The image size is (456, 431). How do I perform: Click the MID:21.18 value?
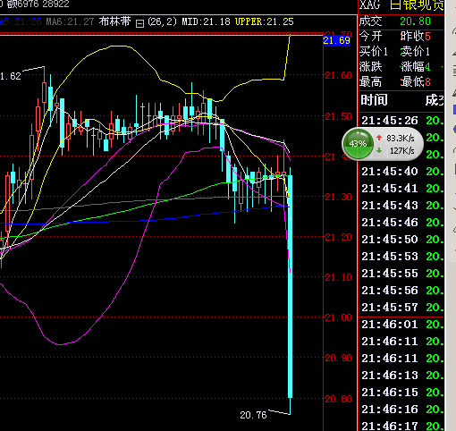click(206, 21)
